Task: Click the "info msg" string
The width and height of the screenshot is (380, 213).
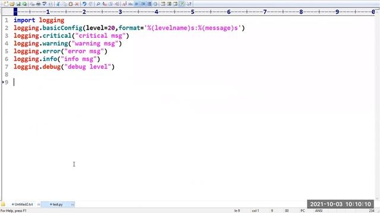Action: click(x=79, y=59)
